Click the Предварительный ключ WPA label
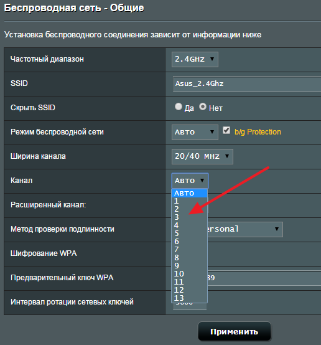 [x=62, y=278]
